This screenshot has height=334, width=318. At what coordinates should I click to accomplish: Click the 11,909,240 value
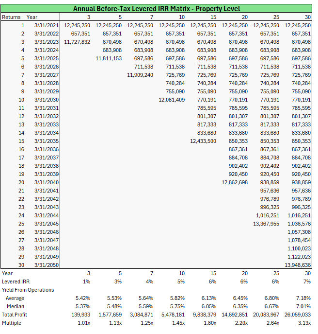pyautogui.click(x=140, y=75)
